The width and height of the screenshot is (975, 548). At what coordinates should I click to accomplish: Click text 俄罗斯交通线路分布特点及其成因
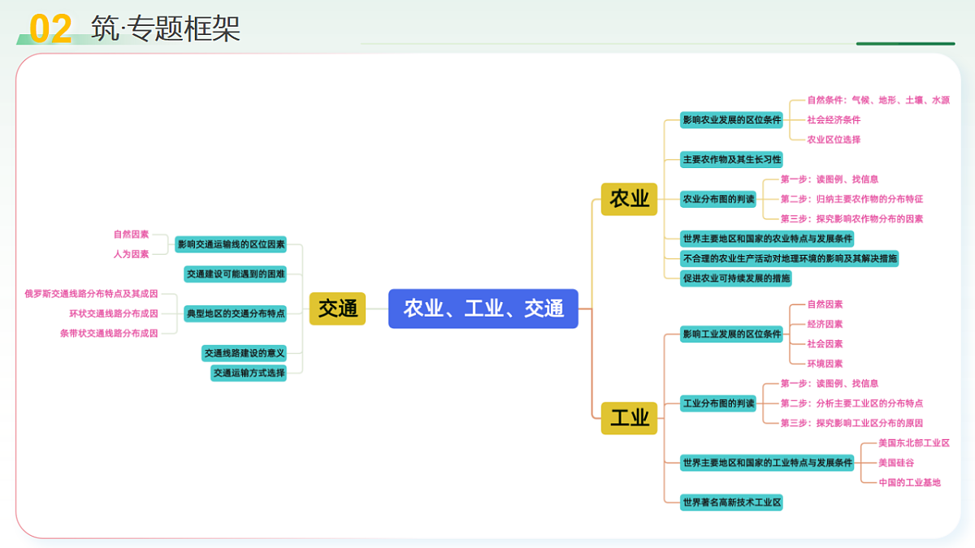coord(91,294)
